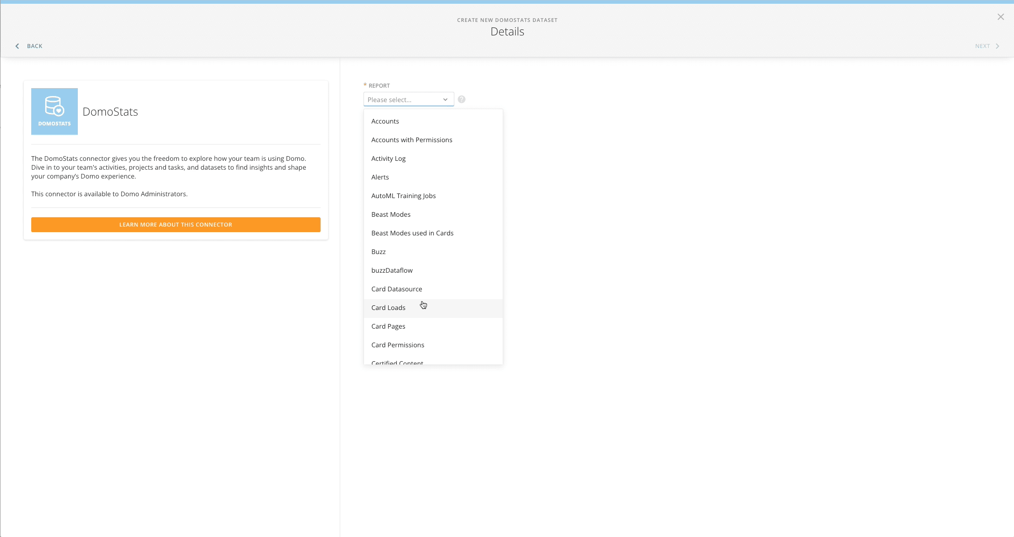1014x537 pixels.
Task: Select AutoML Training Jobs report
Action: coord(403,196)
